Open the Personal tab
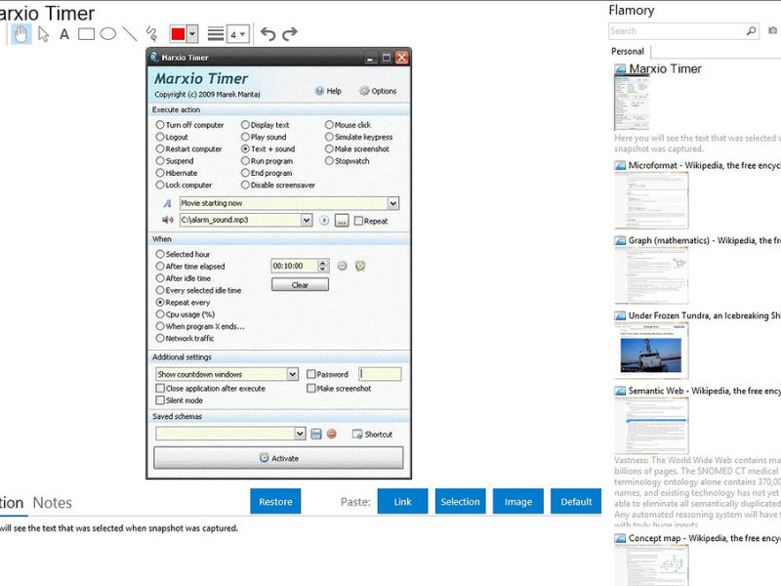This screenshot has height=586, width=781. (x=628, y=52)
